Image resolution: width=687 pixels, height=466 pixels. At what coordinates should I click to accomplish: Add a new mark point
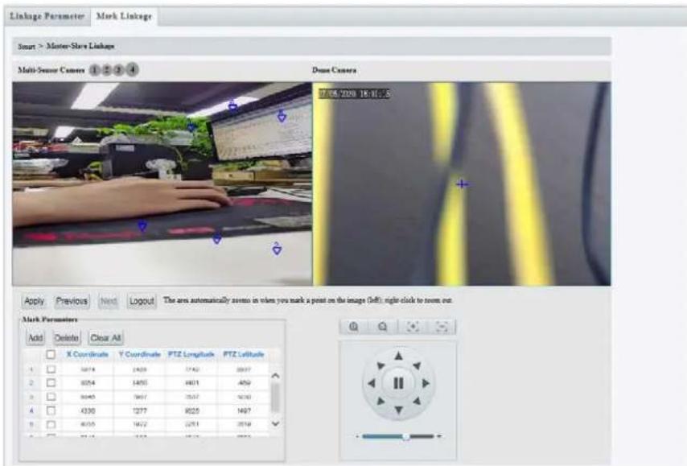point(35,338)
